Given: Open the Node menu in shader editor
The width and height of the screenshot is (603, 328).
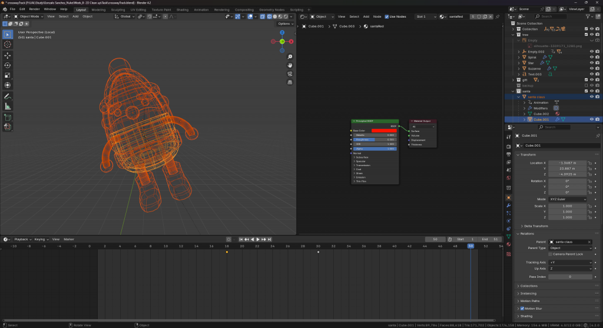Looking at the screenshot, I should (377, 16).
